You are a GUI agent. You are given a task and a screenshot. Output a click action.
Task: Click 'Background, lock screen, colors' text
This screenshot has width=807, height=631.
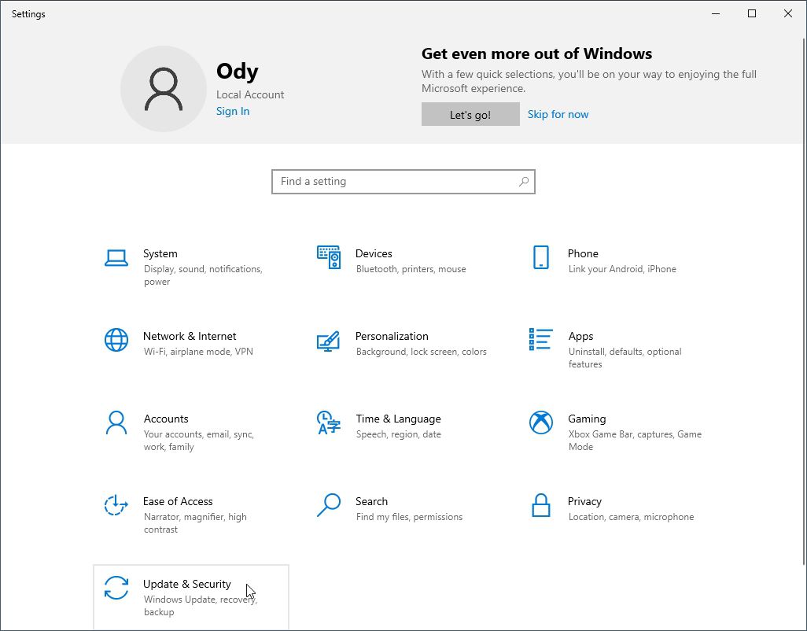[421, 352]
